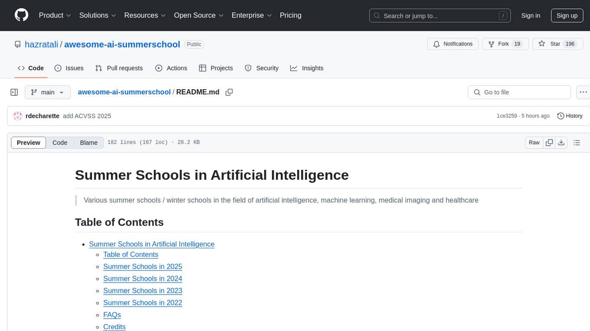This screenshot has width=590, height=331.
Task: Click the Notifications bell button
Action: (x=453, y=44)
